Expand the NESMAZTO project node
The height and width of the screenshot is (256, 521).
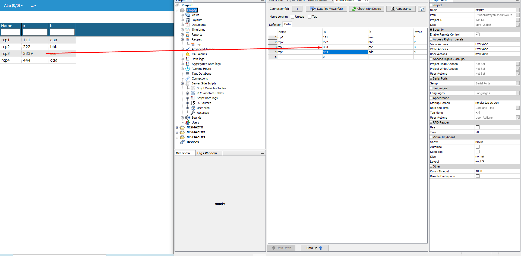(x=177, y=127)
